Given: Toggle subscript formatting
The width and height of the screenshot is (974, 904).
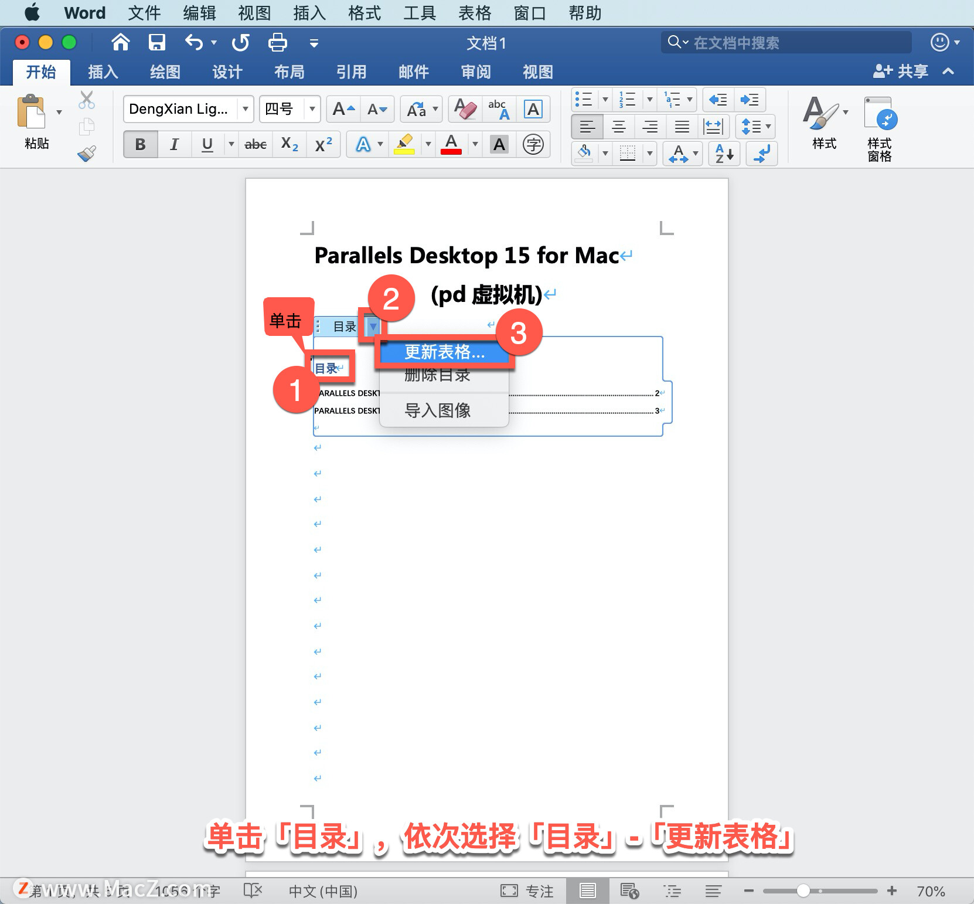Looking at the screenshot, I should [x=290, y=144].
